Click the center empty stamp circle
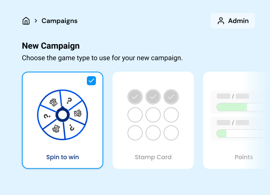Screen dimensions: 270x195 [x=153, y=115]
